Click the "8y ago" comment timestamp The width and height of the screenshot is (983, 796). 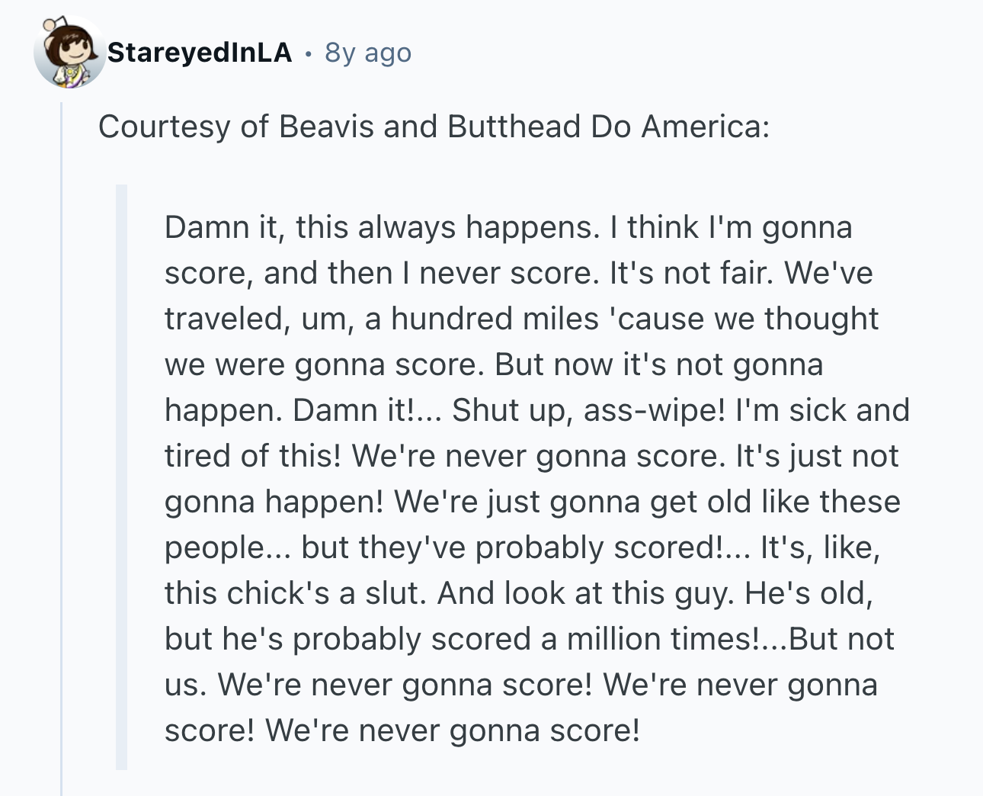tap(368, 53)
